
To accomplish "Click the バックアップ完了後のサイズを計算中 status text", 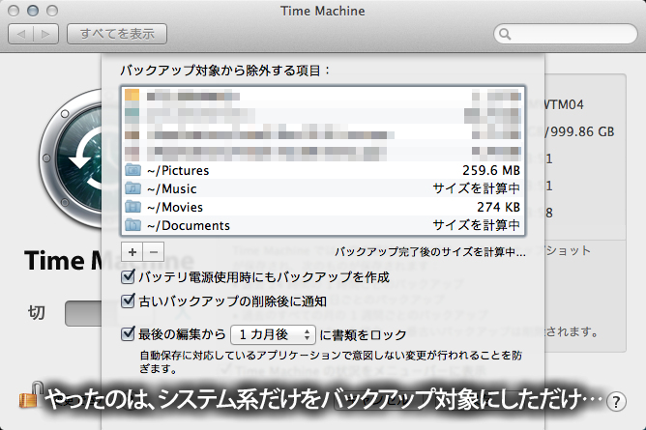I will tap(430, 252).
